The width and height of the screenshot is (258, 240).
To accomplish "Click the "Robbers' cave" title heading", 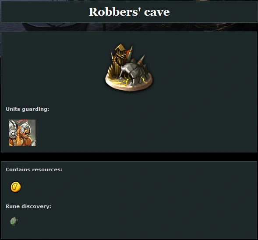I will [129, 12].
